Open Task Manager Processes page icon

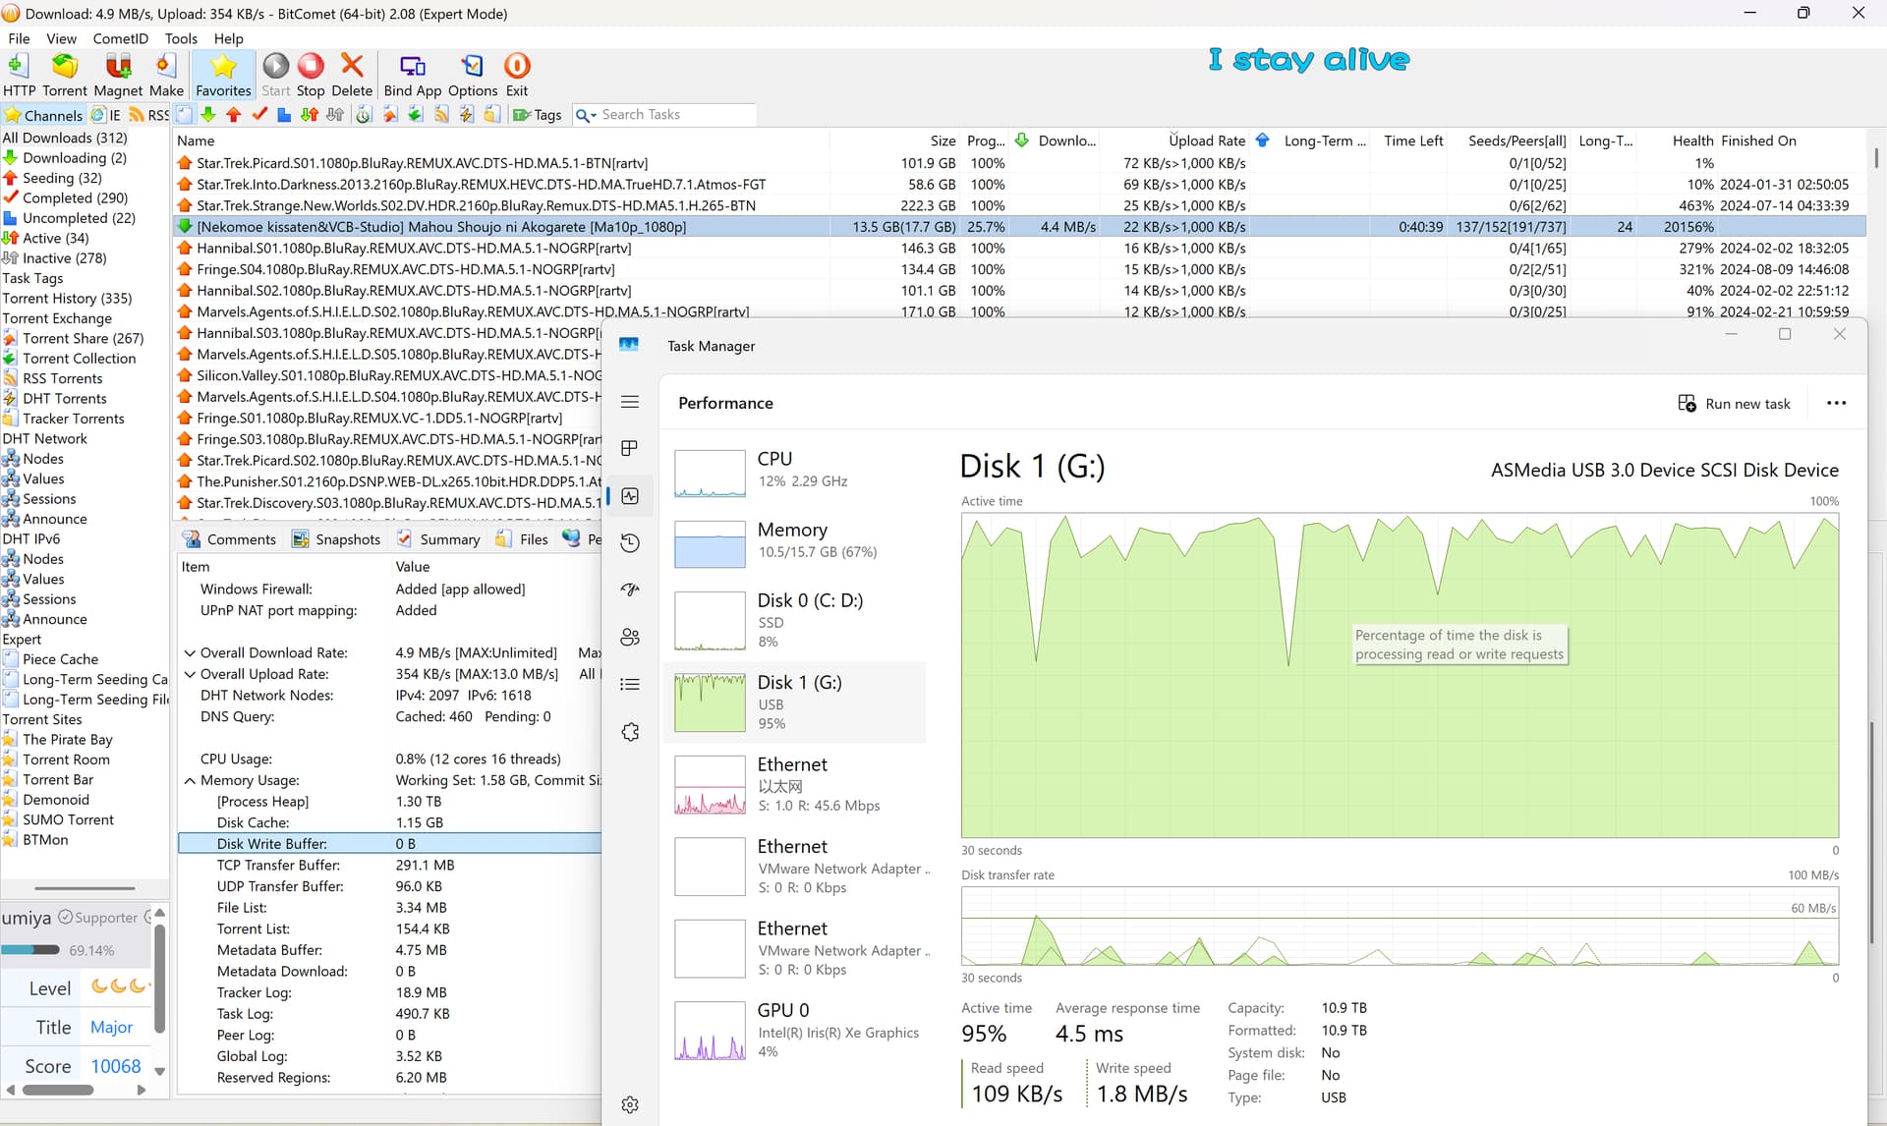pyautogui.click(x=630, y=448)
